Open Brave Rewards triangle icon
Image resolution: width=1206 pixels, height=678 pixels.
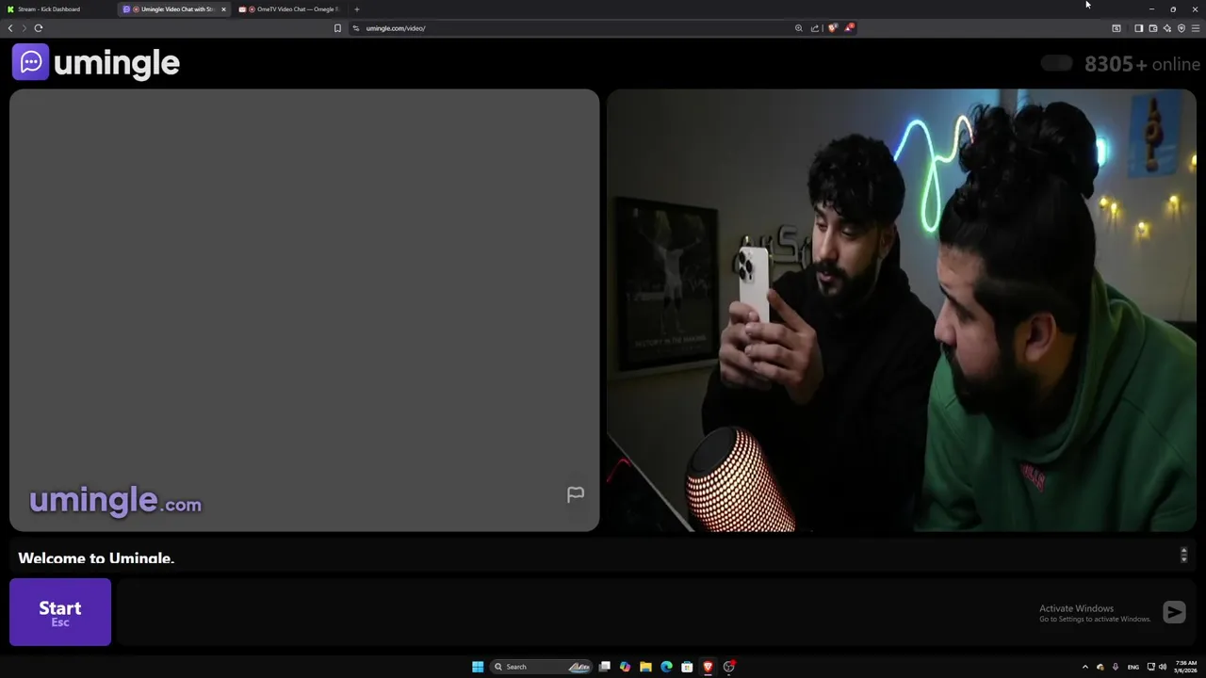849,28
